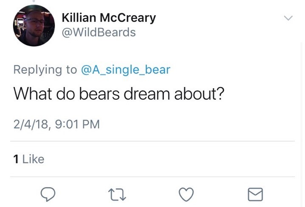Share tweet via the envelope message icon
Screen dimensions: 305x207
[x=255, y=194]
